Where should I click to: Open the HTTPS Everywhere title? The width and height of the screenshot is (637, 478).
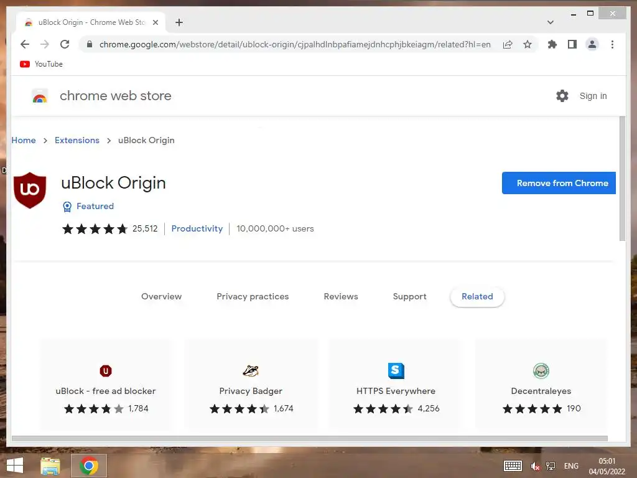(x=396, y=391)
